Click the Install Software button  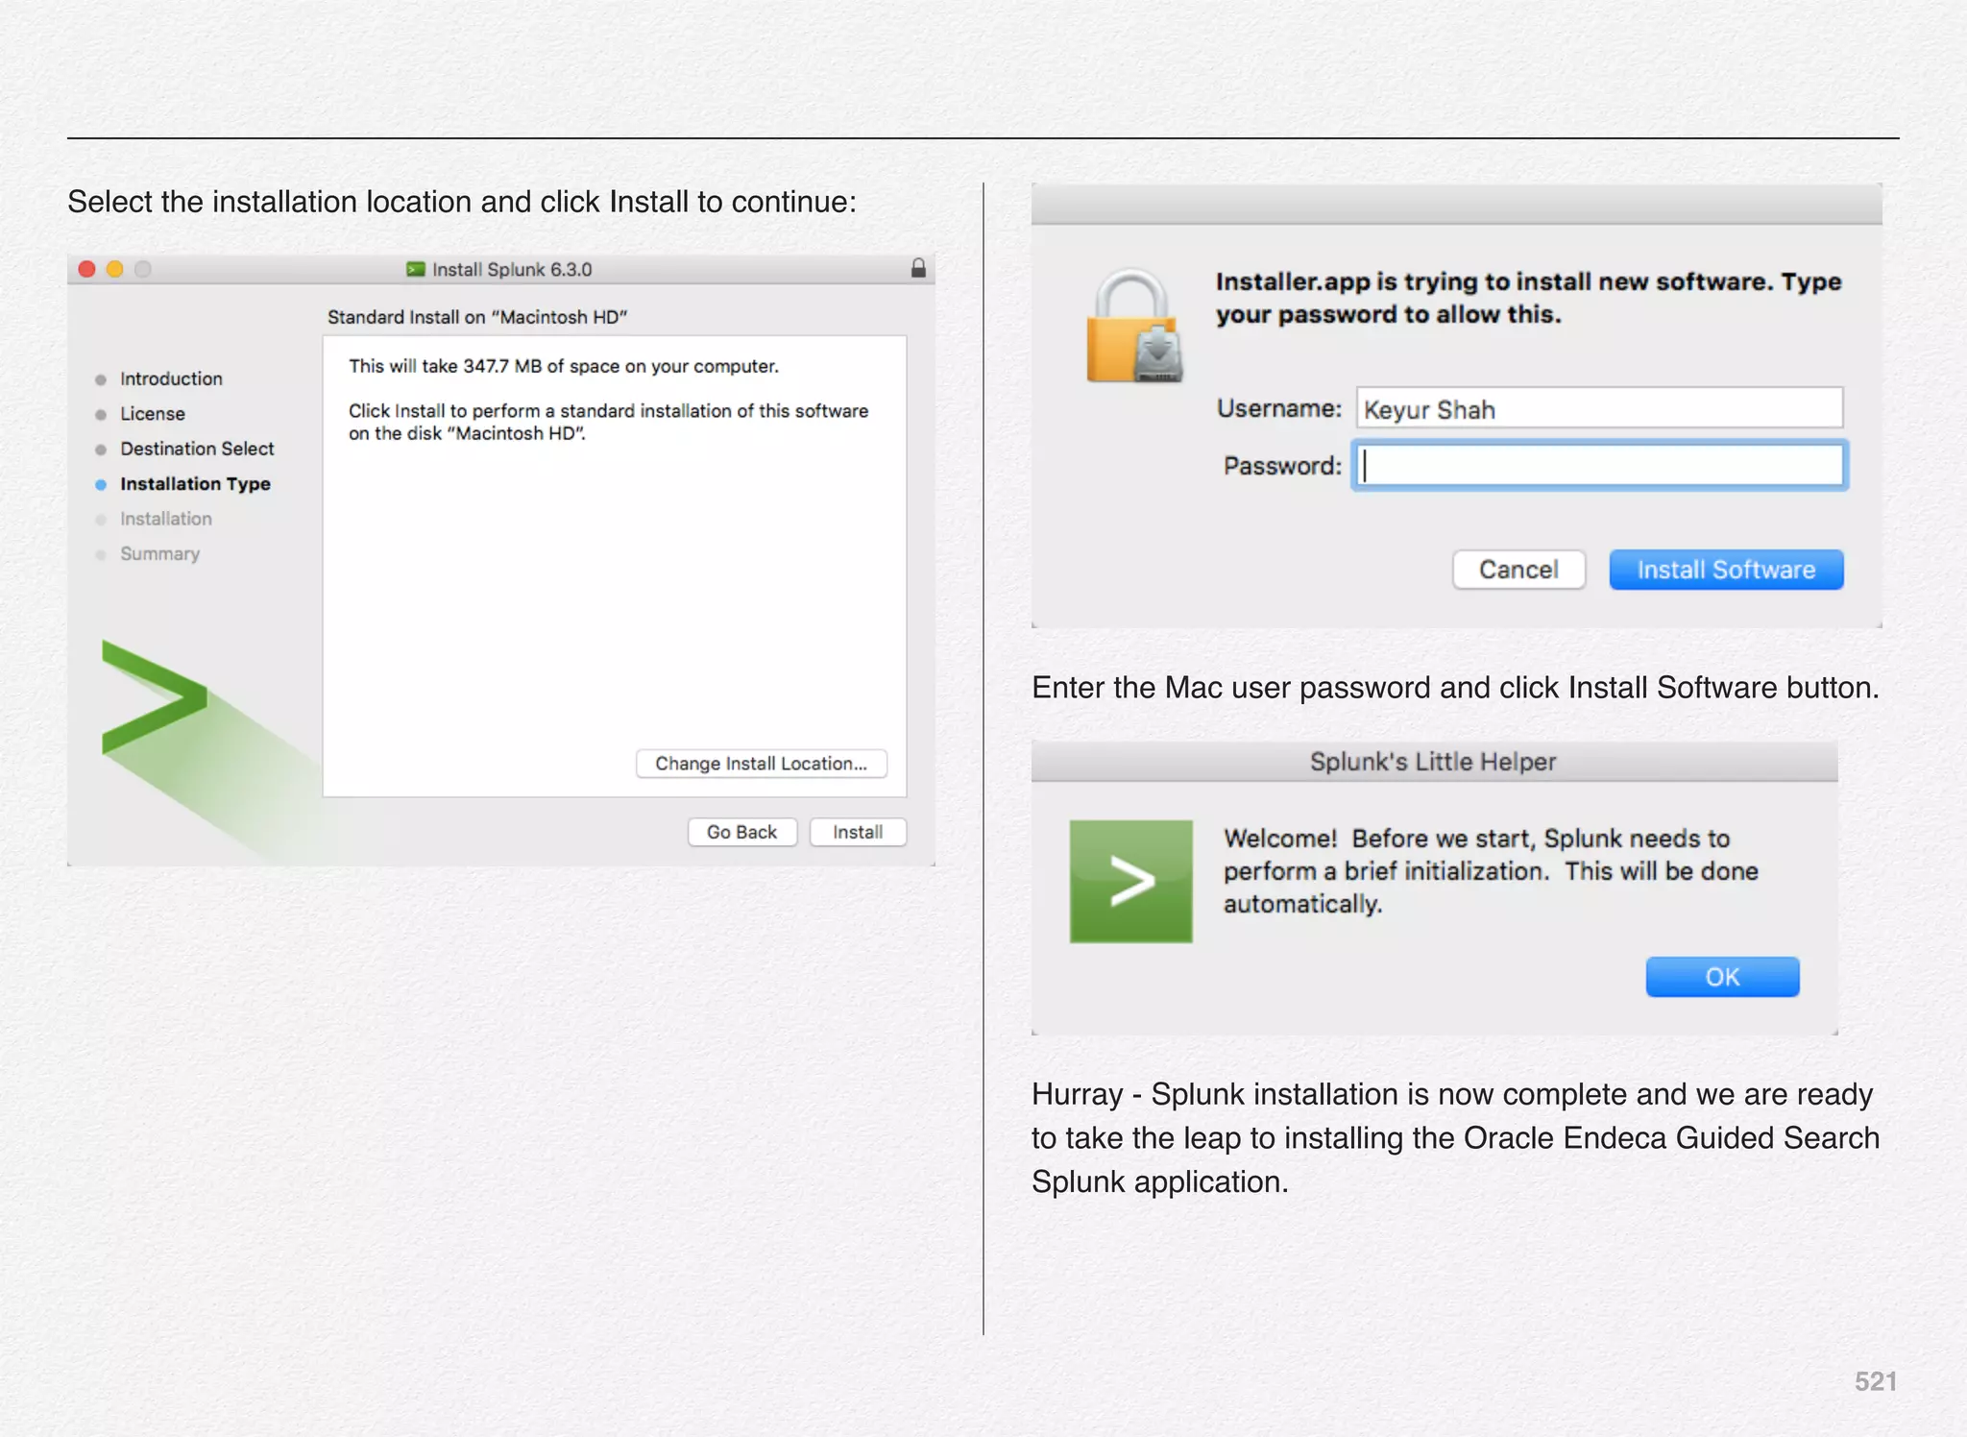coord(1726,570)
